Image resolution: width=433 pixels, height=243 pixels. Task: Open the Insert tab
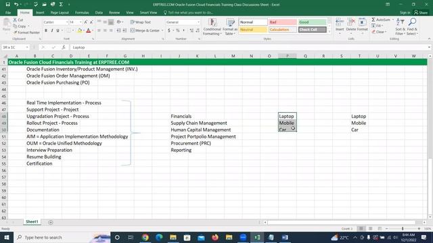click(40, 13)
